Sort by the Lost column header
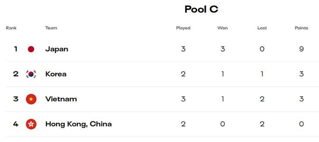The image size is (319, 142). click(x=262, y=28)
